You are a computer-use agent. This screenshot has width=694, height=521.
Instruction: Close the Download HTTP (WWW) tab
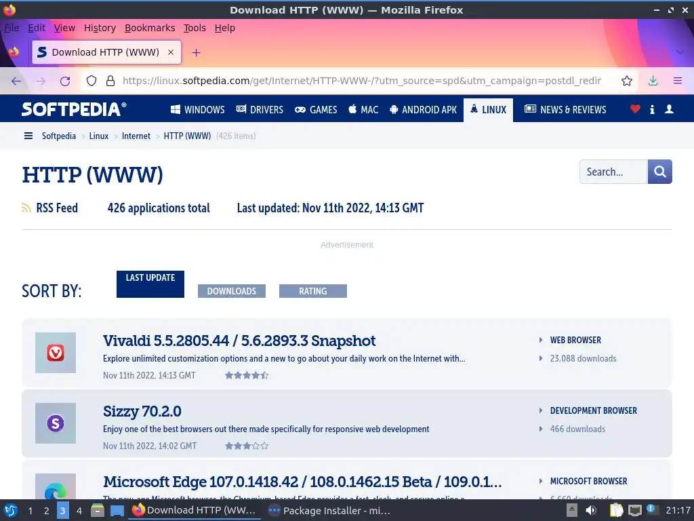(x=171, y=52)
